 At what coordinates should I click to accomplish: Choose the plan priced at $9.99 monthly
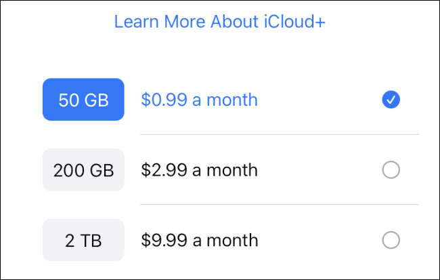pyautogui.click(x=199, y=240)
